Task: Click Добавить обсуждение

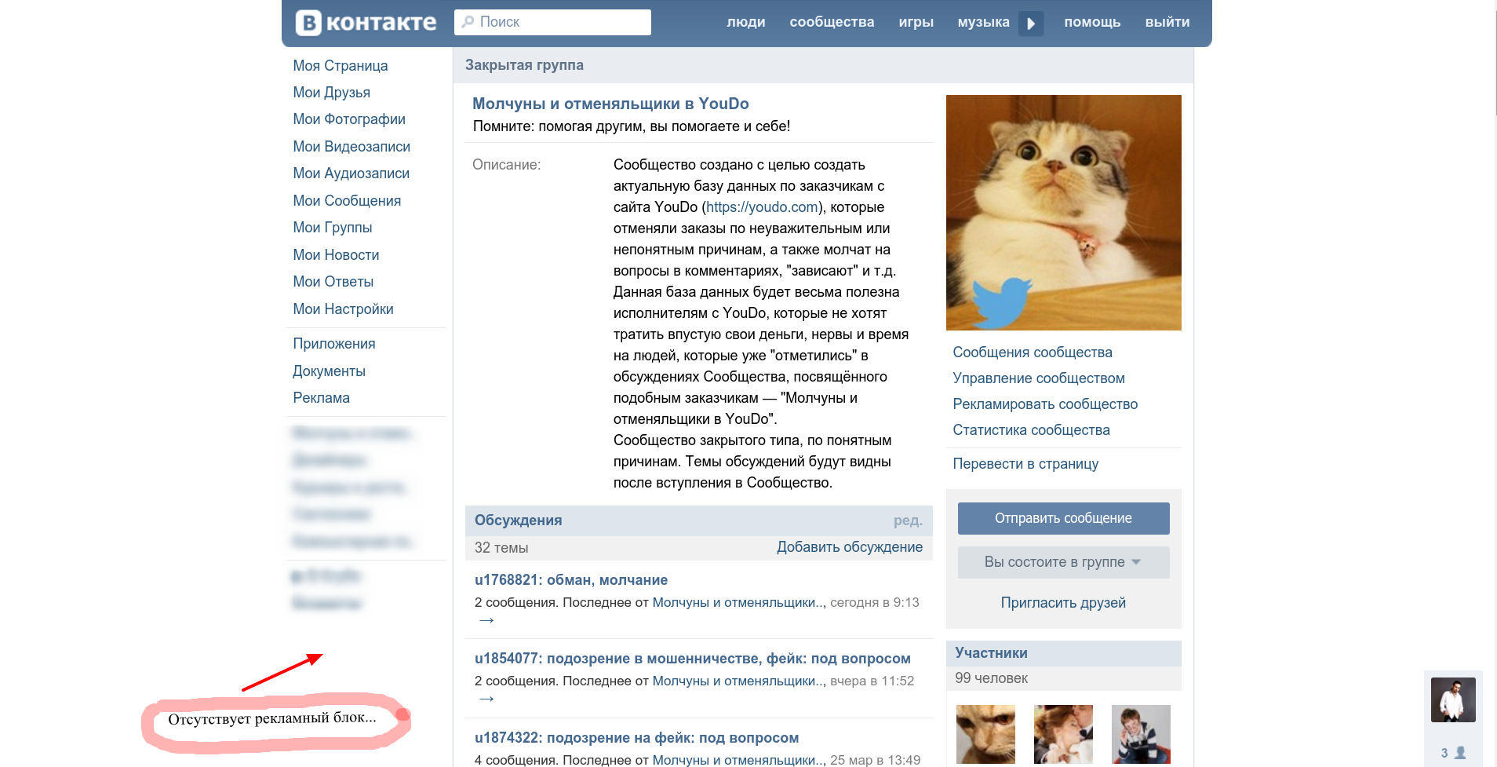Action: [x=850, y=547]
